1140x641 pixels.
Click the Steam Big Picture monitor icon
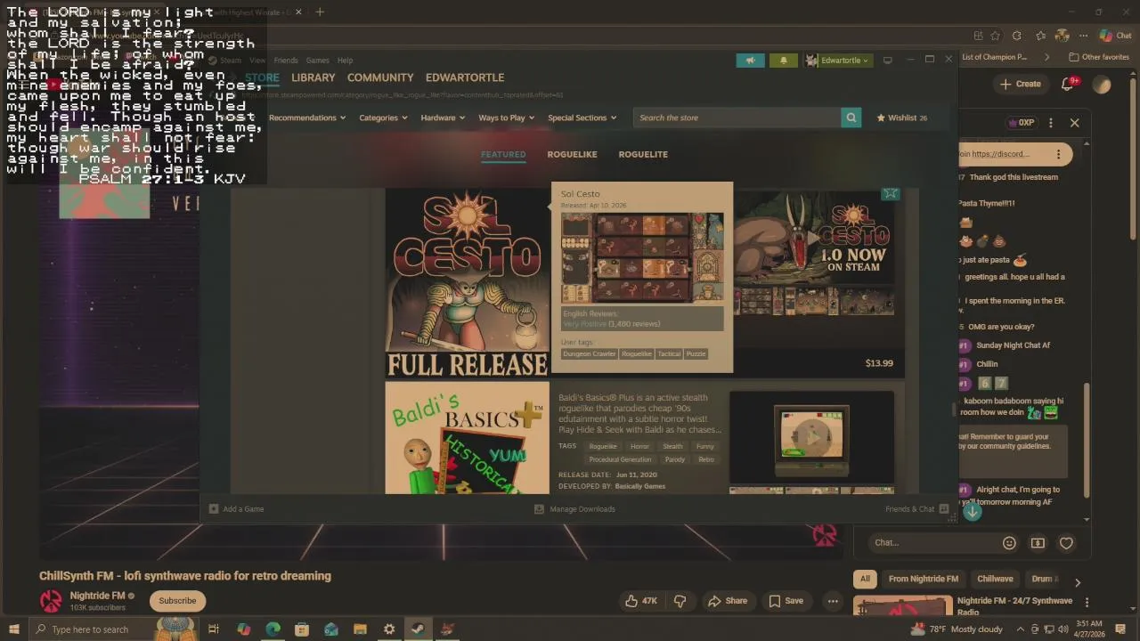coord(887,61)
